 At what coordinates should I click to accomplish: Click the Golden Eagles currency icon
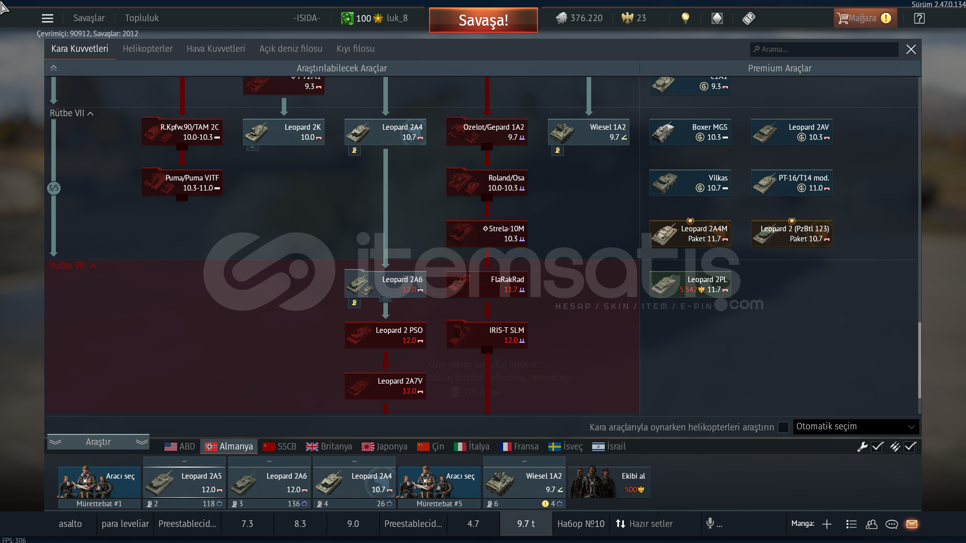[x=627, y=18]
